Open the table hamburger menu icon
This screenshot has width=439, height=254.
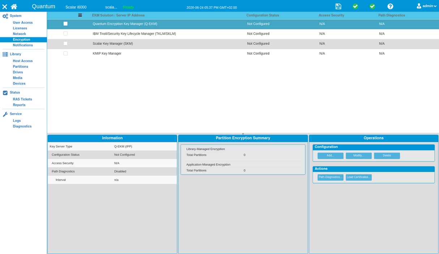pos(80,15)
